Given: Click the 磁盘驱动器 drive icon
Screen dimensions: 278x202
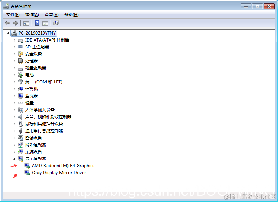Looking at the screenshot, I should pyautogui.click(x=21, y=68).
